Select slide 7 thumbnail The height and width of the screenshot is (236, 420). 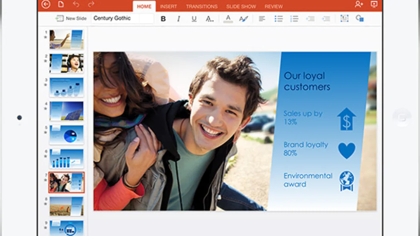66,183
